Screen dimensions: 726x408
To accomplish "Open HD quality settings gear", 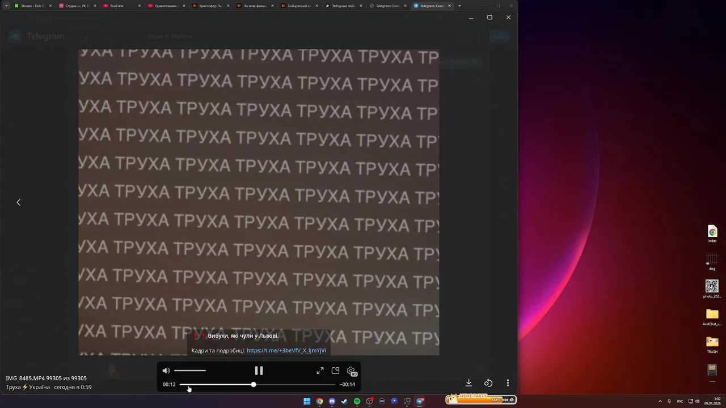I will (351, 371).
